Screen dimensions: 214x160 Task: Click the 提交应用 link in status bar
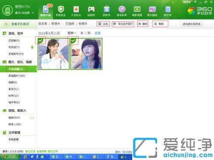coord(53,151)
